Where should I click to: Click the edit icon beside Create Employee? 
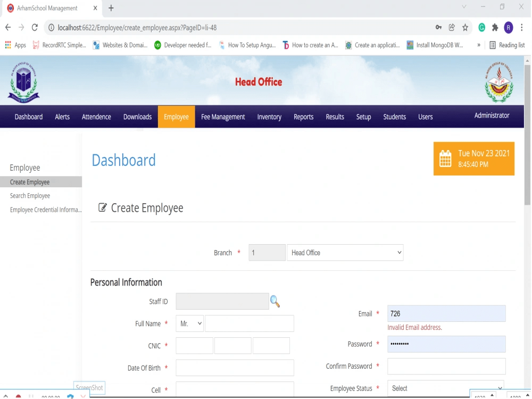click(x=102, y=207)
